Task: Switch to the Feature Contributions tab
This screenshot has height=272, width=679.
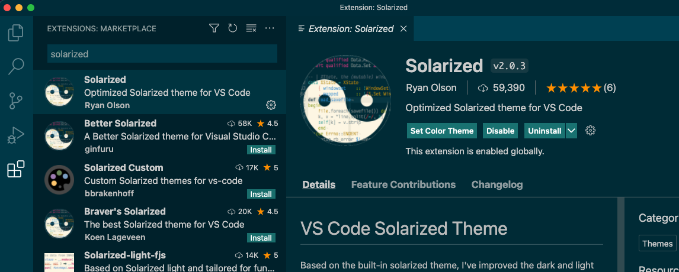Action: (403, 184)
